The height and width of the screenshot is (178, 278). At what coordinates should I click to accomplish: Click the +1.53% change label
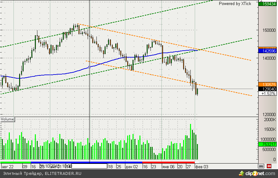(x=267, y=94)
